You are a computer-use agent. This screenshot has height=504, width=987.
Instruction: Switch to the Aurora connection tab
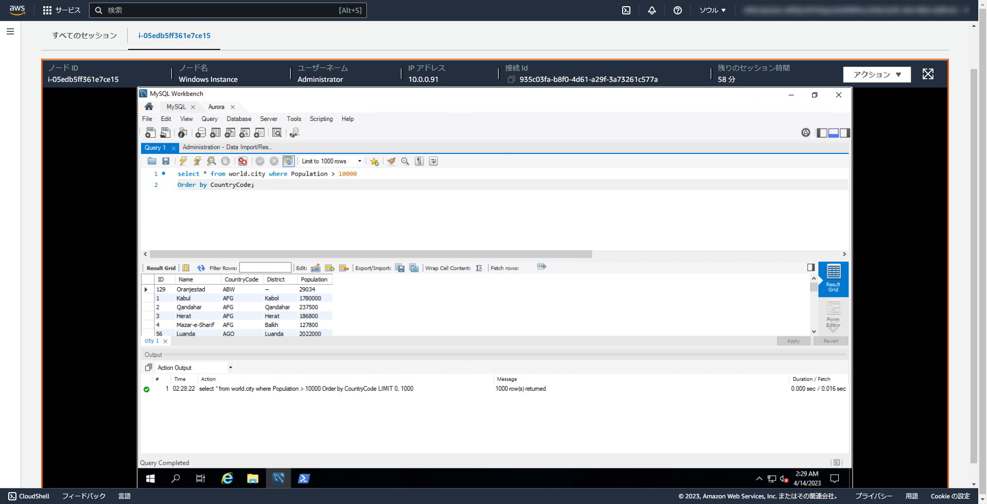click(216, 107)
